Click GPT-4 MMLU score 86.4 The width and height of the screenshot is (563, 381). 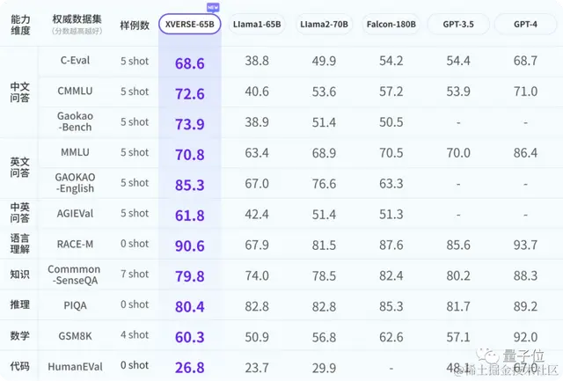(525, 153)
